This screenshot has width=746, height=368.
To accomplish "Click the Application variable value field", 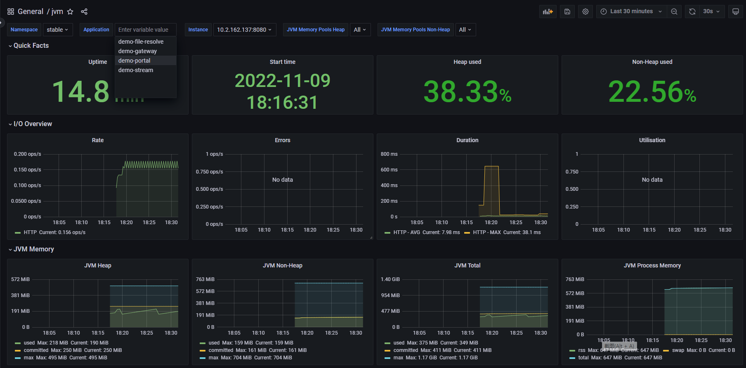I will [145, 30].
